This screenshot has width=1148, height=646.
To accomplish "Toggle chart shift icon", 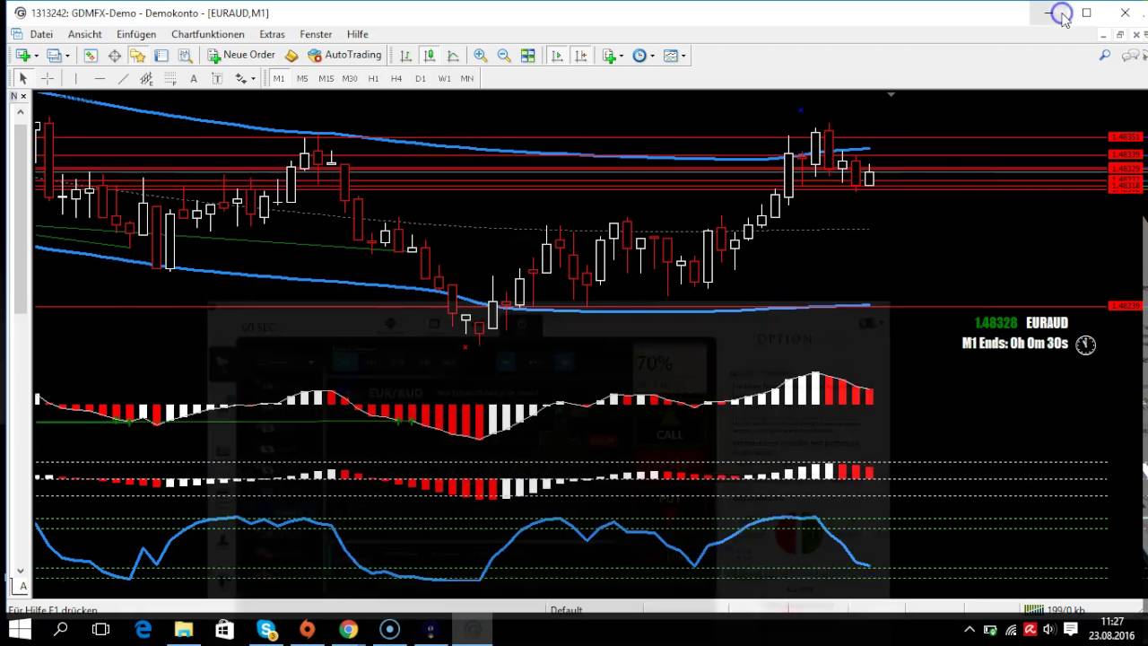I will tap(581, 56).
